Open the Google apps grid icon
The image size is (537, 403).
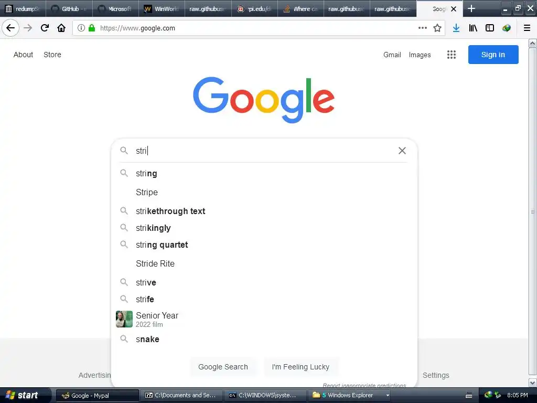coord(452,55)
